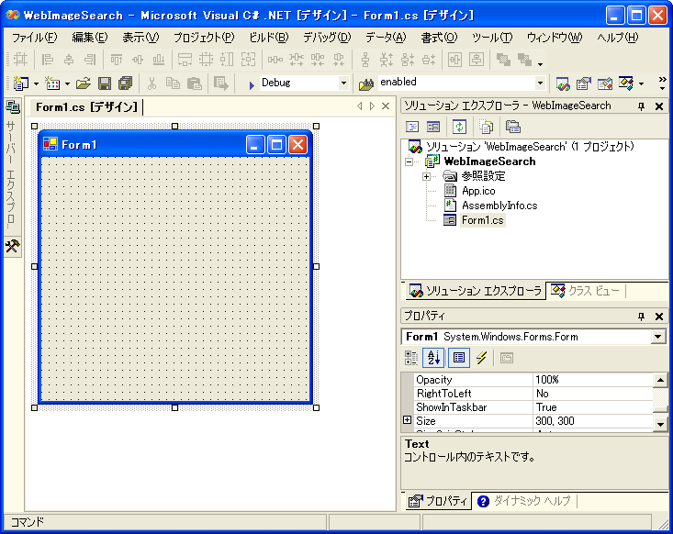Click the Size value 300, 300
Image resolution: width=673 pixels, height=534 pixels.
pos(593,421)
